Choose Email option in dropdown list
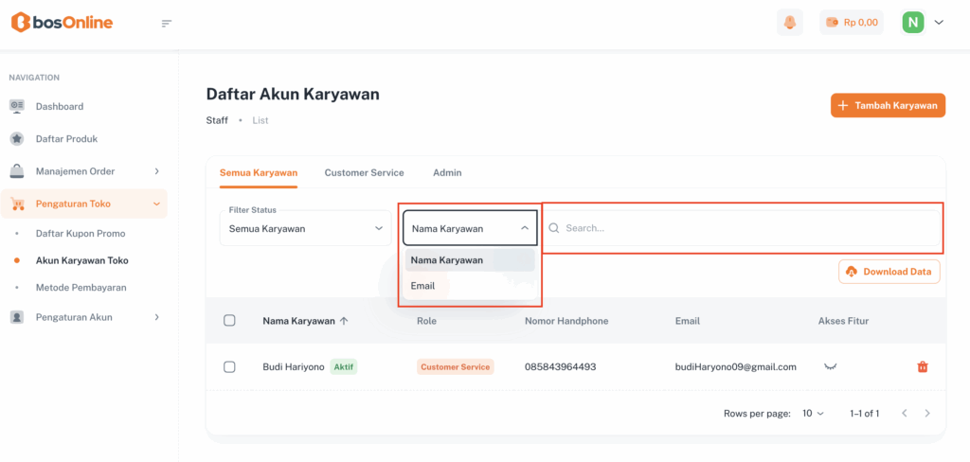Image resolution: width=970 pixels, height=462 pixels. coord(423,286)
